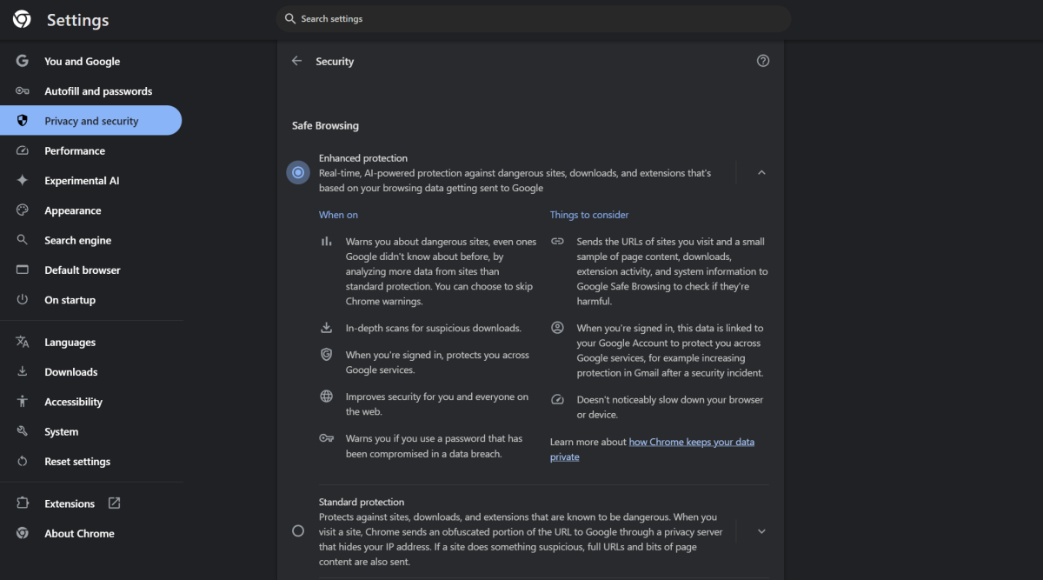1043x580 pixels.
Task: Click the Search settings input field
Action: point(534,18)
